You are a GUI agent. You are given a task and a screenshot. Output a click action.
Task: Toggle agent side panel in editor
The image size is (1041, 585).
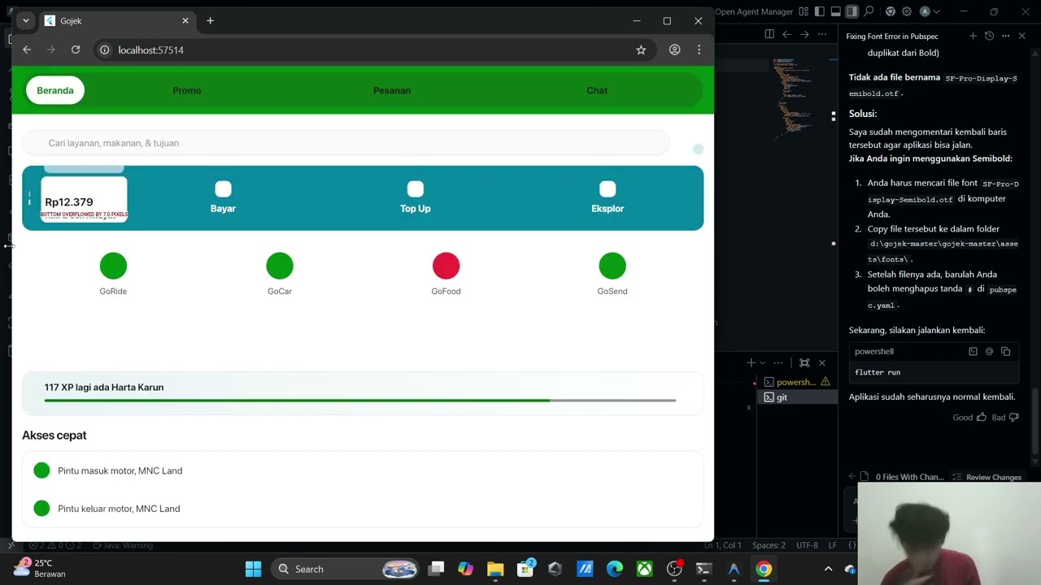tap(852, 11)
